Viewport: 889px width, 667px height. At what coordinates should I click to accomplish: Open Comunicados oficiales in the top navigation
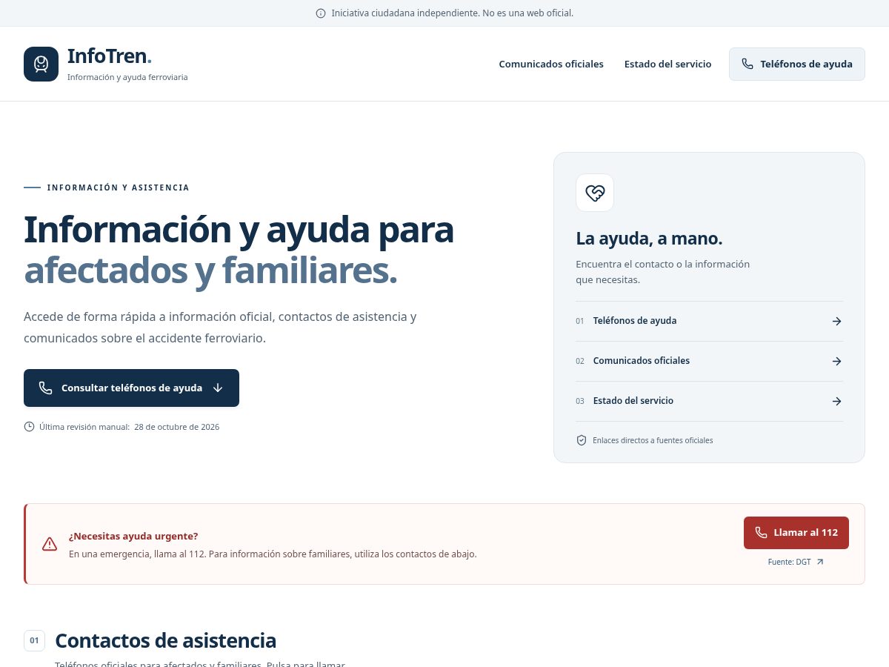551,64
